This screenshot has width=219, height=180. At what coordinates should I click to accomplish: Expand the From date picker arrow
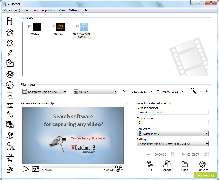click(151, 92)
